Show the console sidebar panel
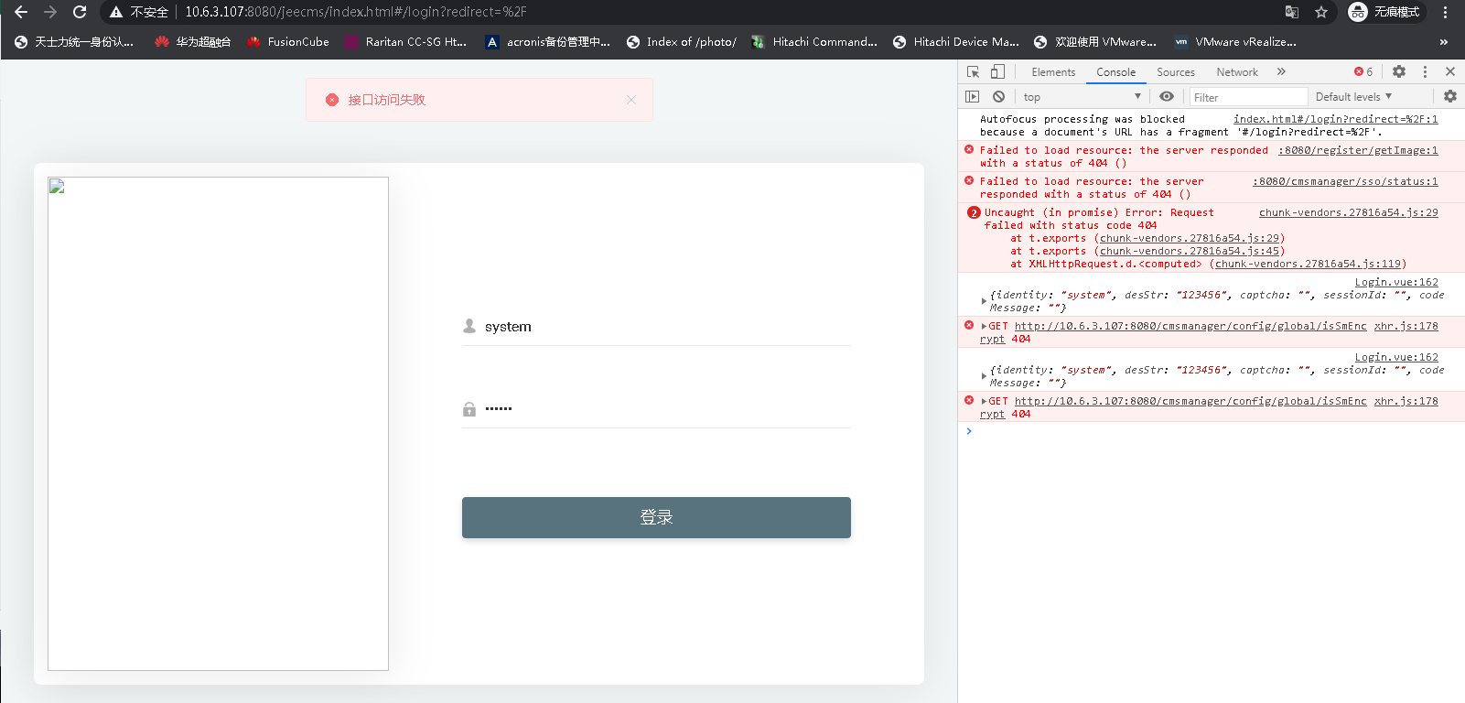 click(973, 96)
